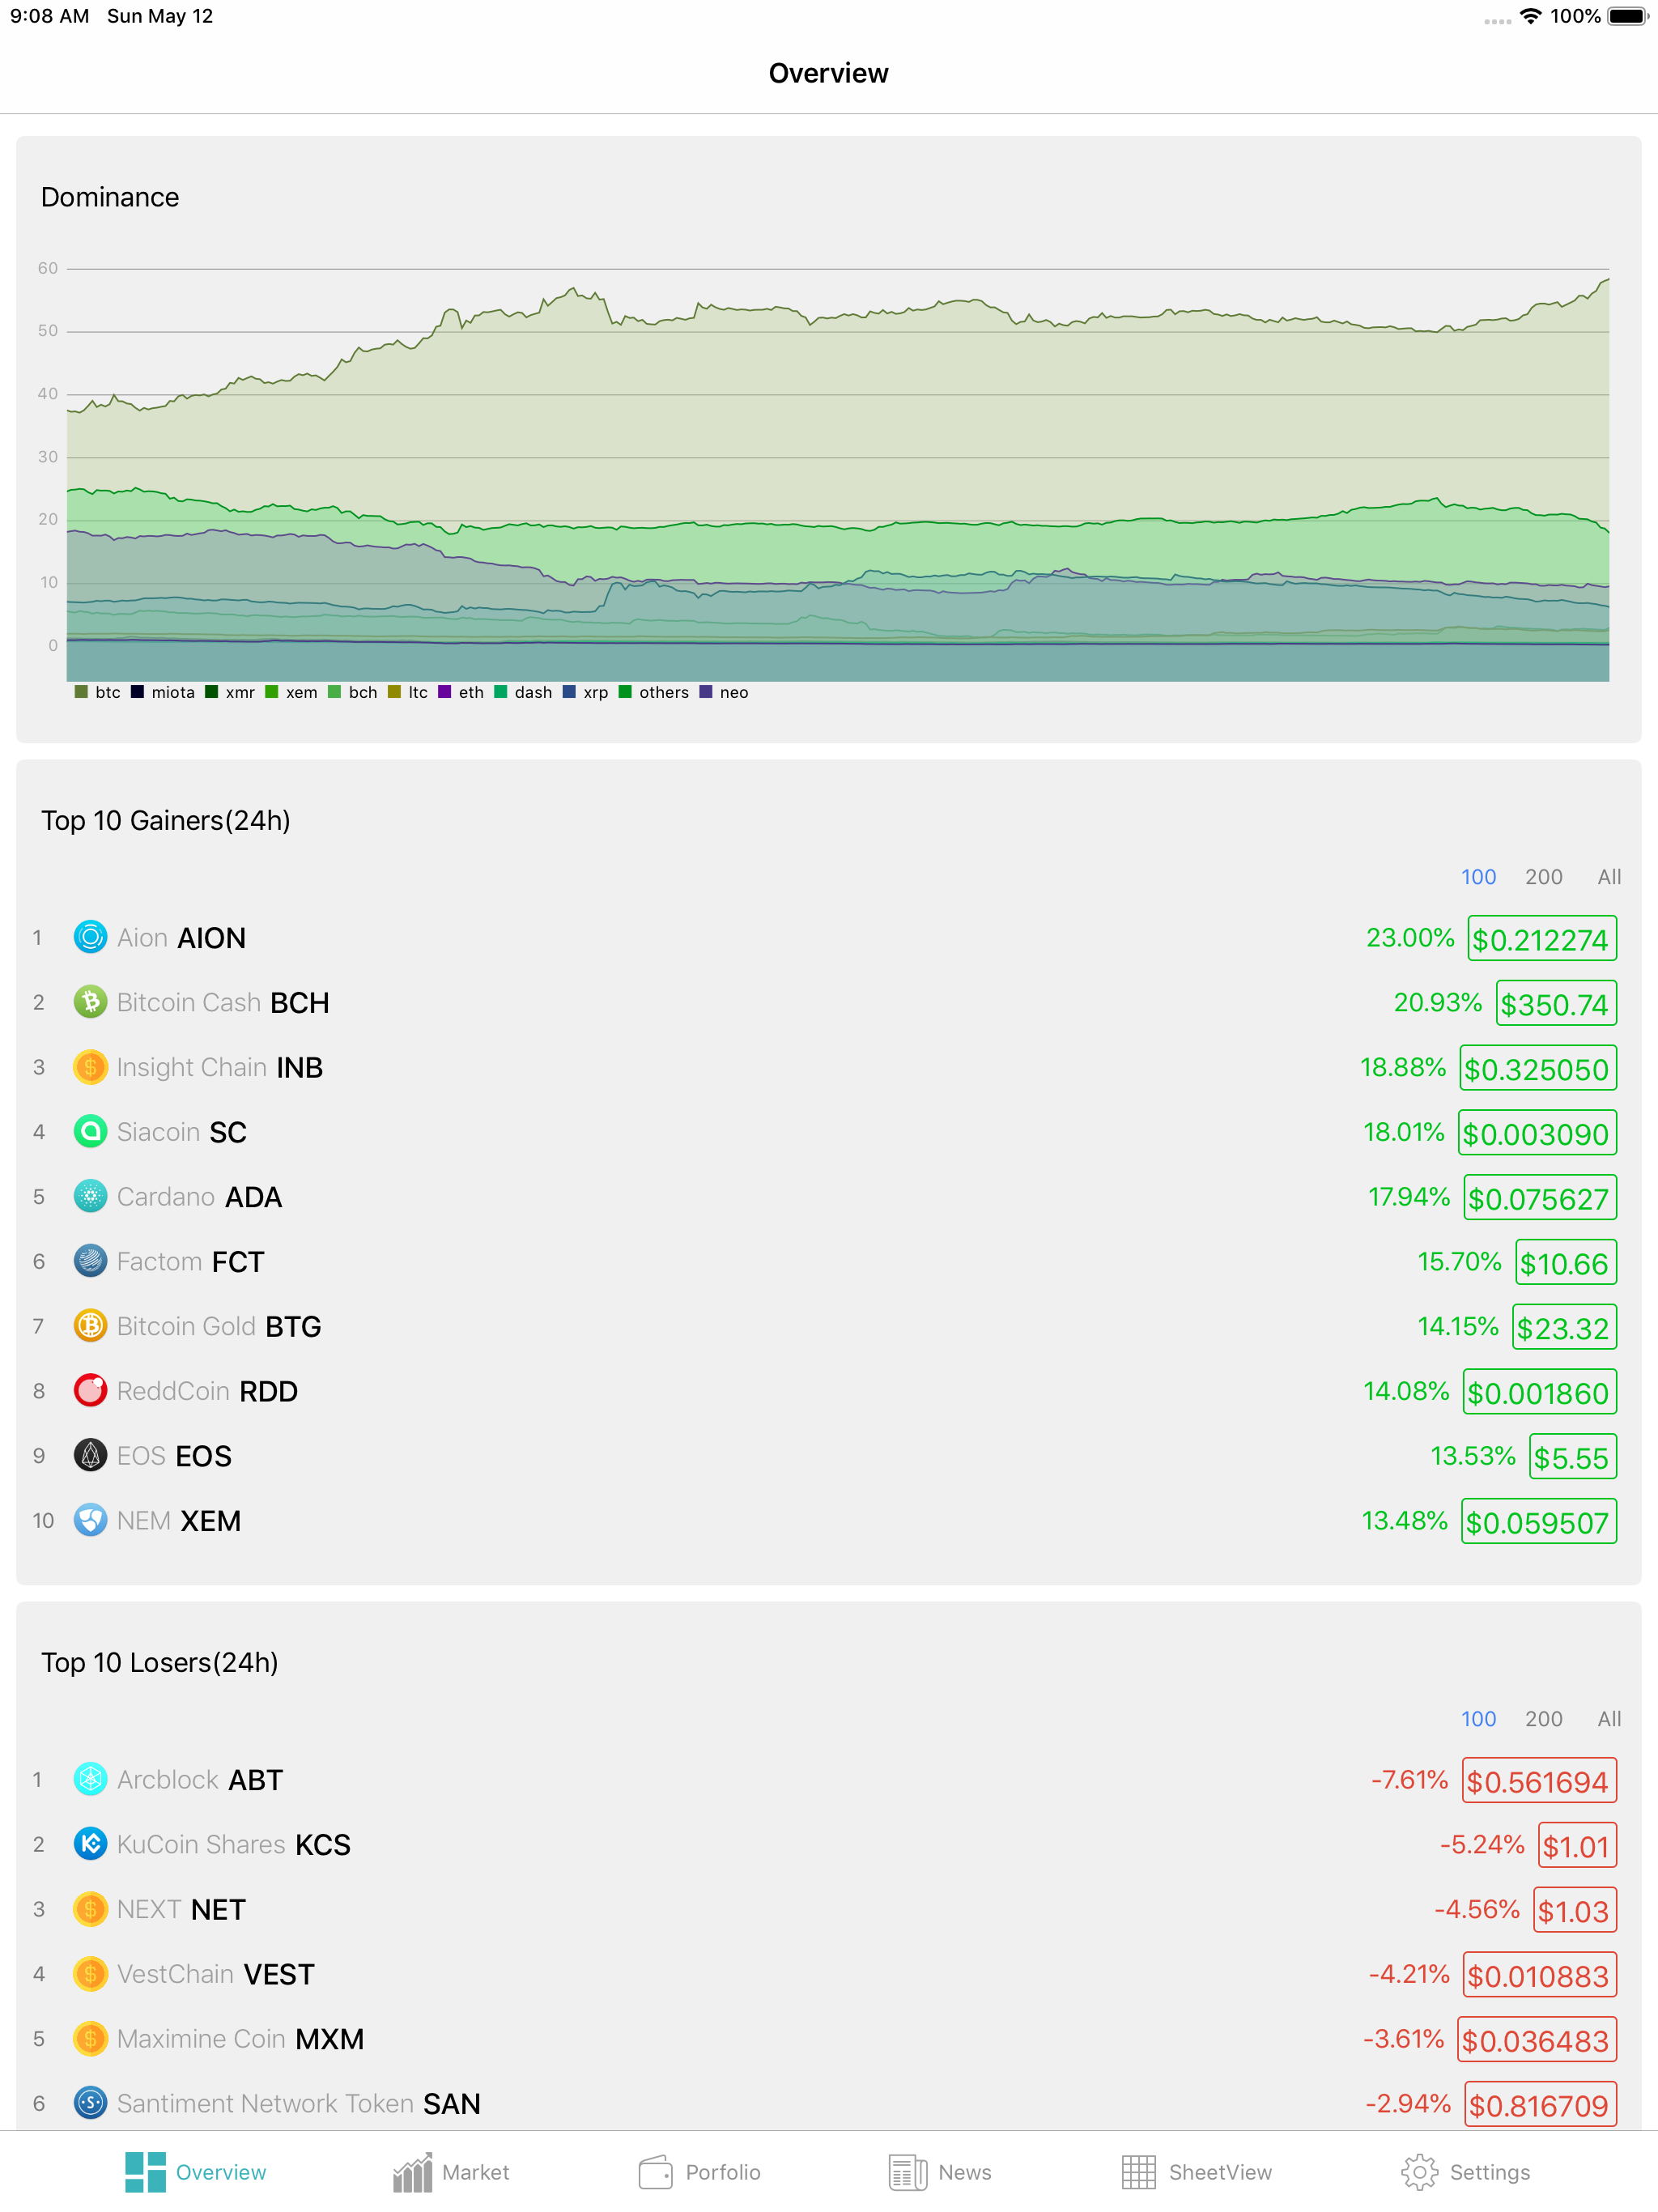This screenshot has height=2212, width=1658.
Task: Tap the EOS price $5.55
Action: pyautogui.click(x=1572, y=1457)
